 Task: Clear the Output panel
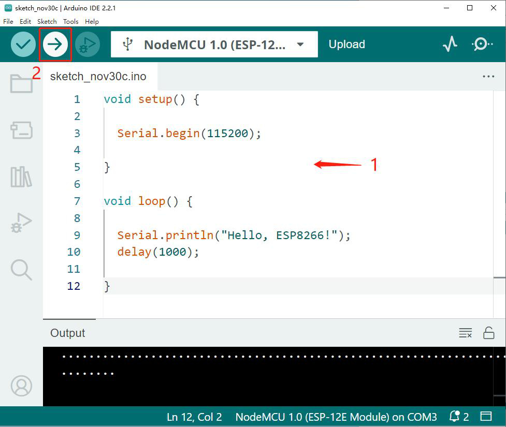[x=465, y=333]
